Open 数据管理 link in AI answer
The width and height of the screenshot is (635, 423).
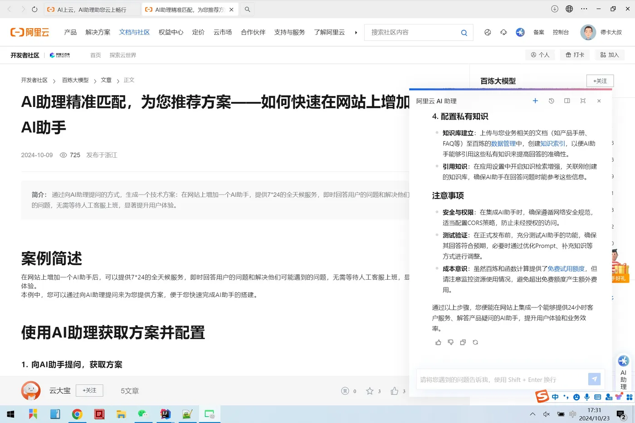503,143
